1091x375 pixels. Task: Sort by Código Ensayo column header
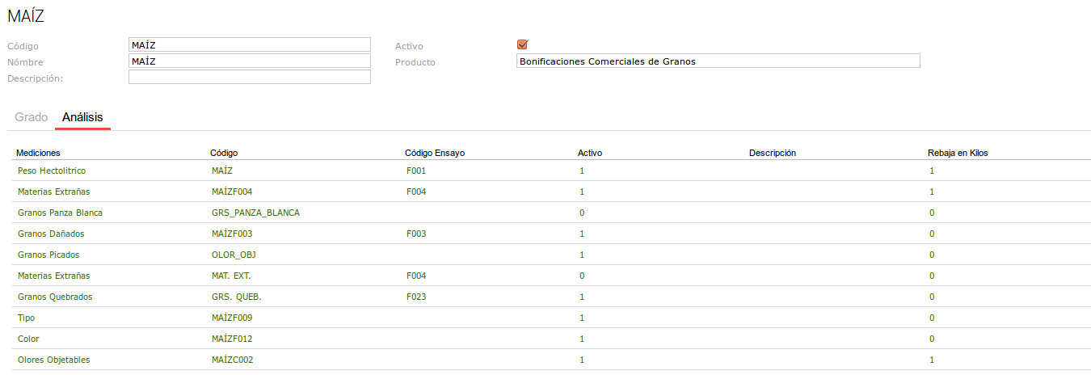pos(434,153)
